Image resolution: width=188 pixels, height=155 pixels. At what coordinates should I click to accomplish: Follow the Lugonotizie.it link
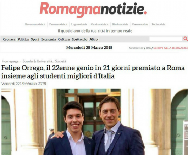[x=79, y=24]
